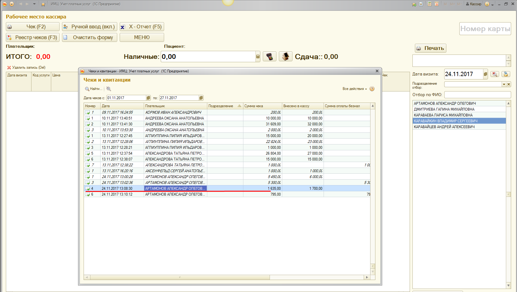This screenshot has height=292, width=517.
Task: Expand the Подразделение отбор dropdown
Action: [504, 84]
